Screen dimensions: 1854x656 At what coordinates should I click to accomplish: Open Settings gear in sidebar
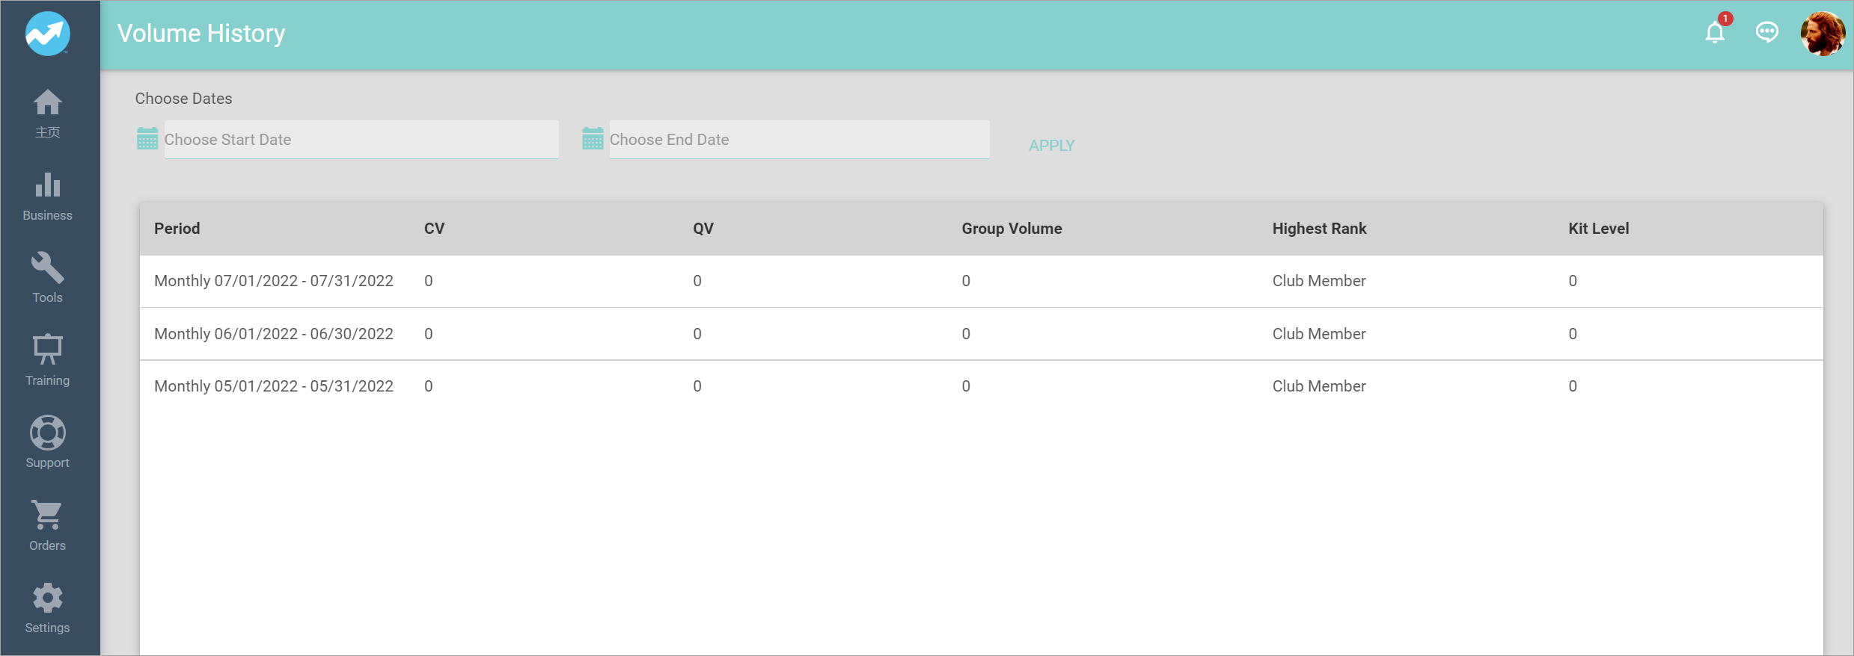point(48,608)
